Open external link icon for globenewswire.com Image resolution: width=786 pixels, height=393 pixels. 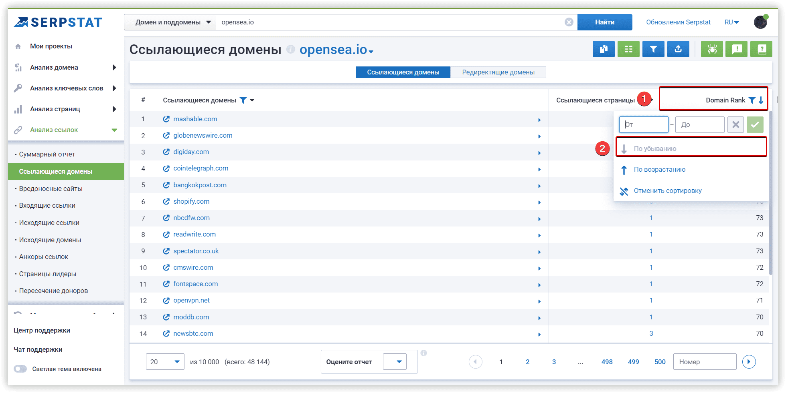[x=166, y=135]
